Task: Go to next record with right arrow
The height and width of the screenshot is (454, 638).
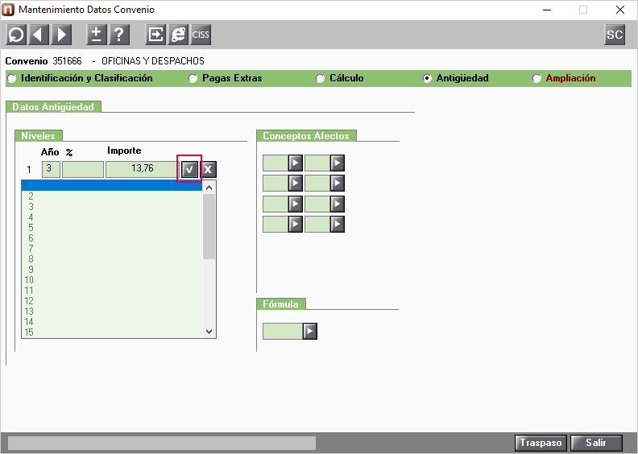Action: [x=61, y=35]
